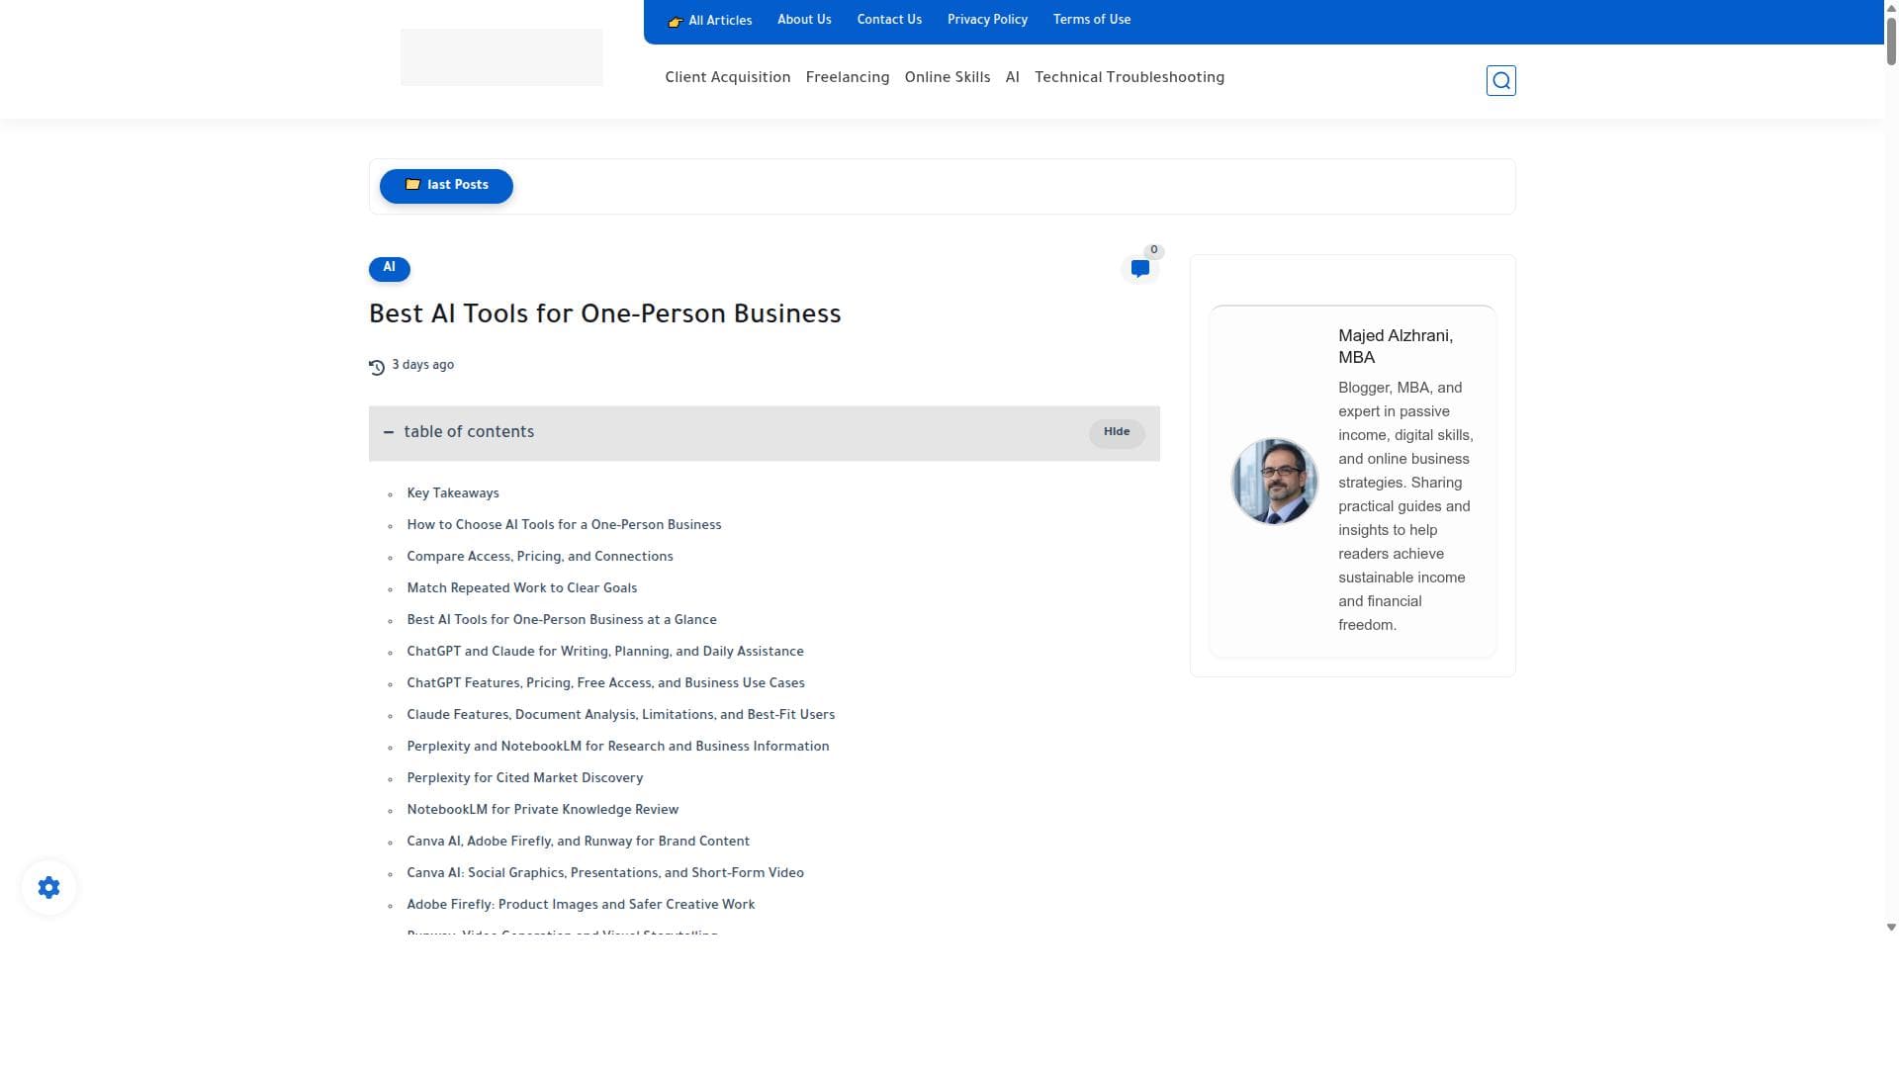Jump to Best AI Tools at a Glance

562,620
